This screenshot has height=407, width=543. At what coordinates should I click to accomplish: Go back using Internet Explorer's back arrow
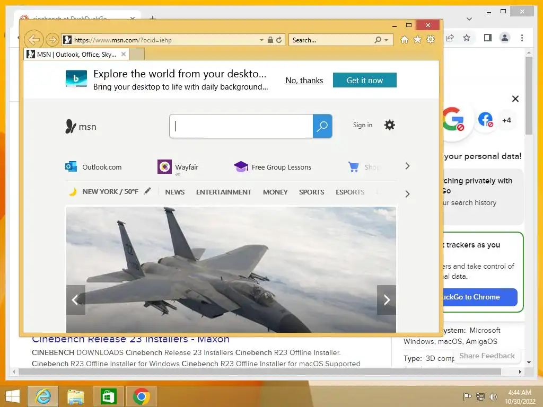[x=33, y=40]
